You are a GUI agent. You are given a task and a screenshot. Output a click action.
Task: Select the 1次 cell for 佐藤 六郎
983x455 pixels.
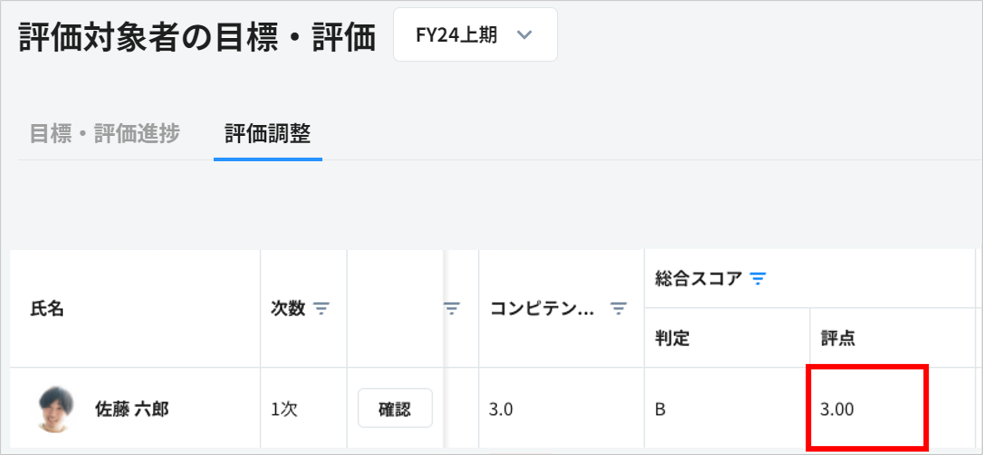click(285, 409)
